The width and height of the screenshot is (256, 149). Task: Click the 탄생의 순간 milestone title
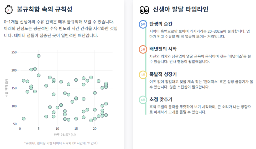161,24
